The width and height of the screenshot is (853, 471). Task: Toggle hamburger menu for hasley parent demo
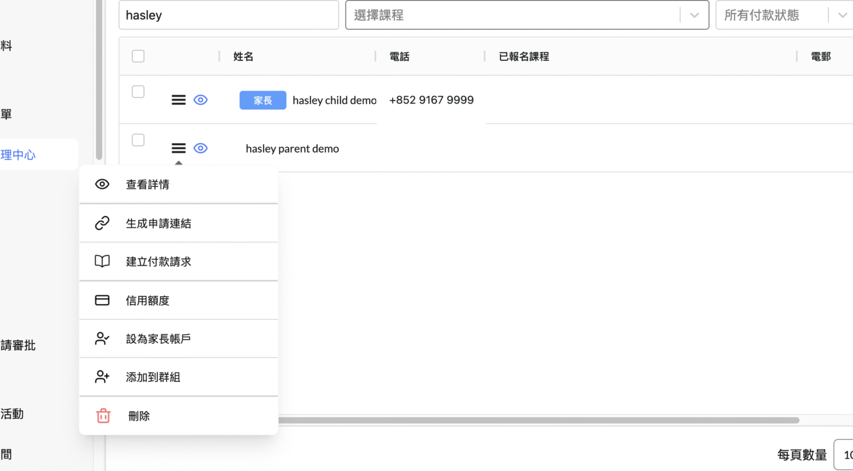click(178, 149)
